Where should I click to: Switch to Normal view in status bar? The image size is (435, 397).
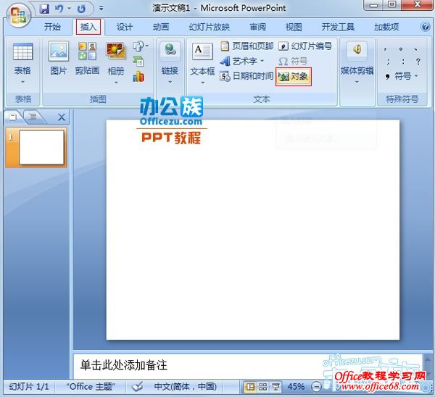pyautogui.click(x=250, y=387)
